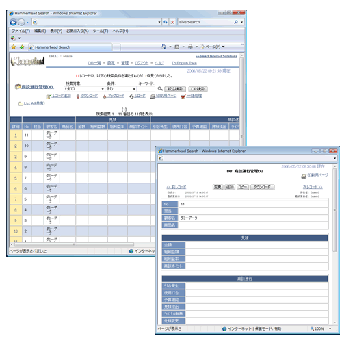Click the 印刷用ページ printer icon in main window

tap(153, 96)
